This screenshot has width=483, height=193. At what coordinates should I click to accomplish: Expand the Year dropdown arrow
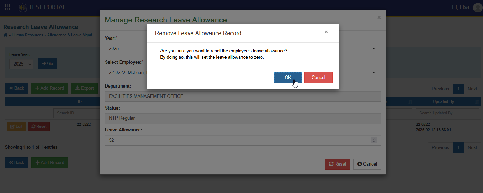point(373,48)
